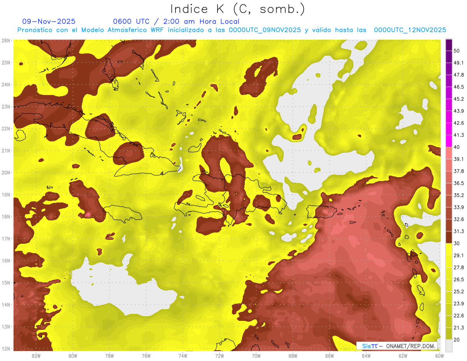Click the Jamaica island outline on map
Image resolution: width=467 pixels, height=361 pixels.
click(x=122, y=214)
